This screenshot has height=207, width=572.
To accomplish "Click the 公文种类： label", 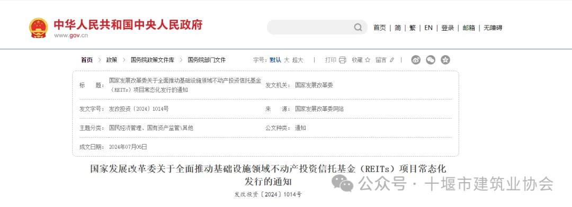I will 278,128.
